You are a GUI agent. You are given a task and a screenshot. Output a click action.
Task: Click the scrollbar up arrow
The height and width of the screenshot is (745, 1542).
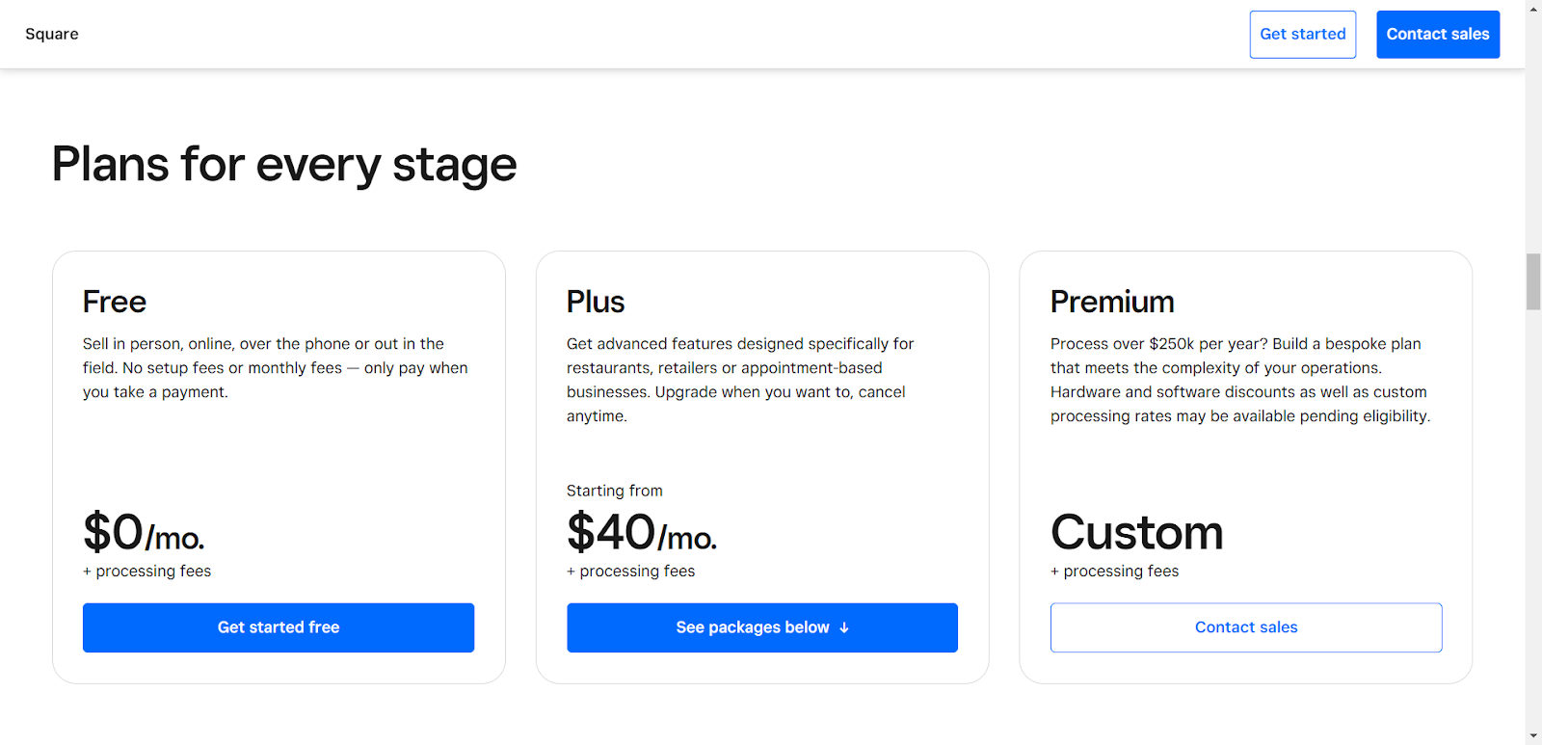1531,7
